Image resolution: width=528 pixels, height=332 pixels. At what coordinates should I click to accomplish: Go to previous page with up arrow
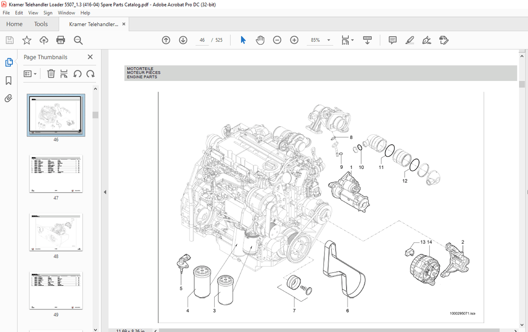coord(166,40)
